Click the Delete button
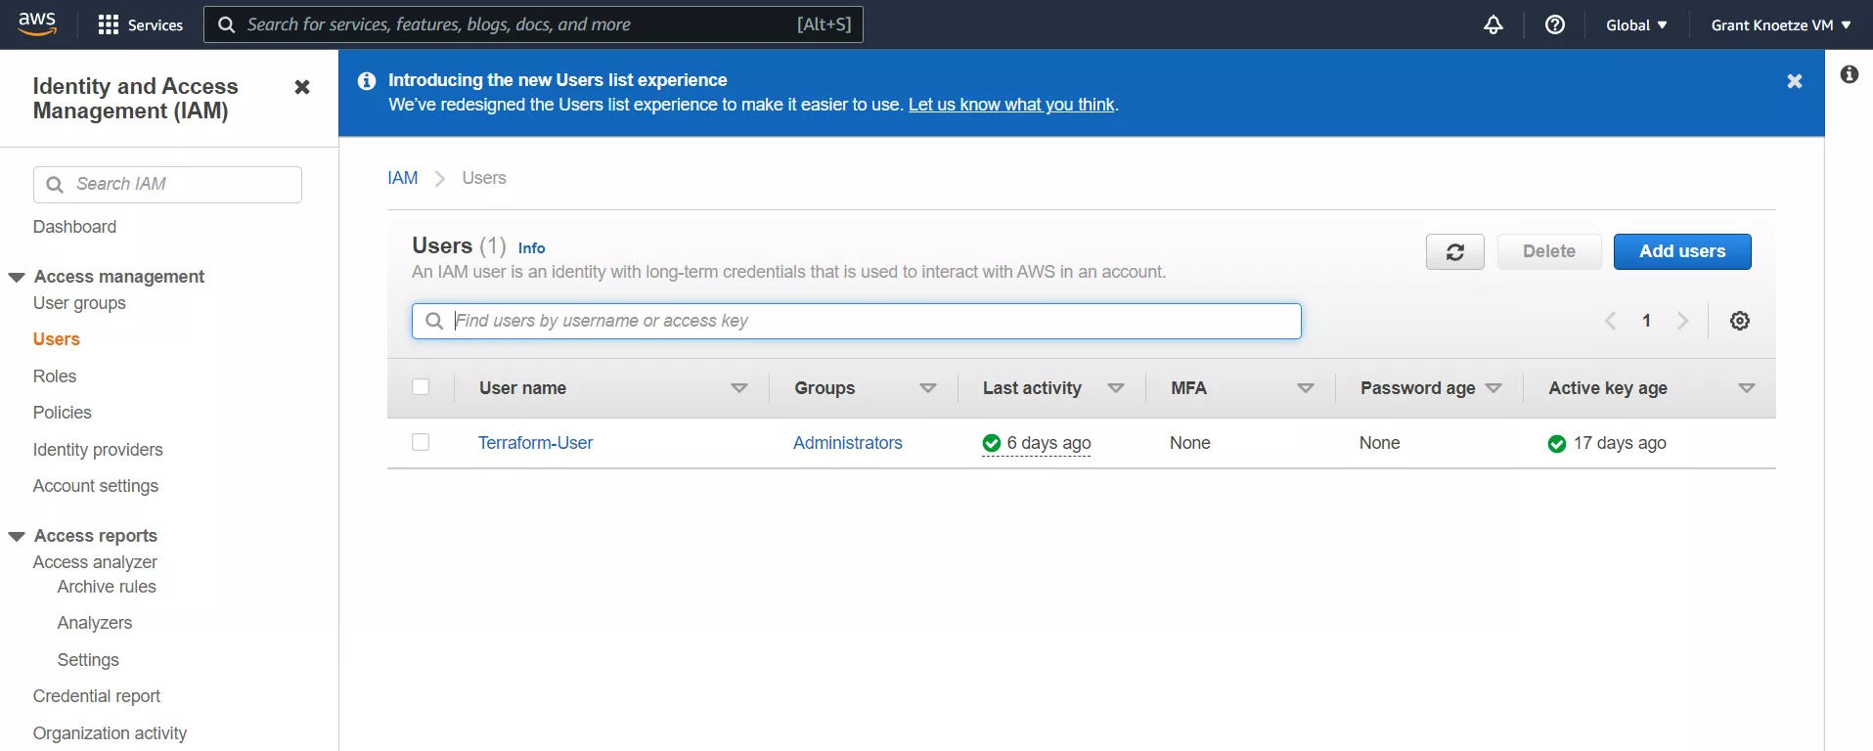 coord(1548,251)
